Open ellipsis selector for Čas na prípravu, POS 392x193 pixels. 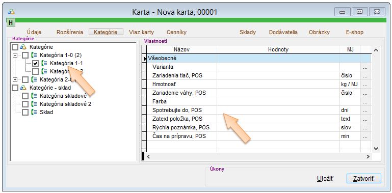(365, 136)
